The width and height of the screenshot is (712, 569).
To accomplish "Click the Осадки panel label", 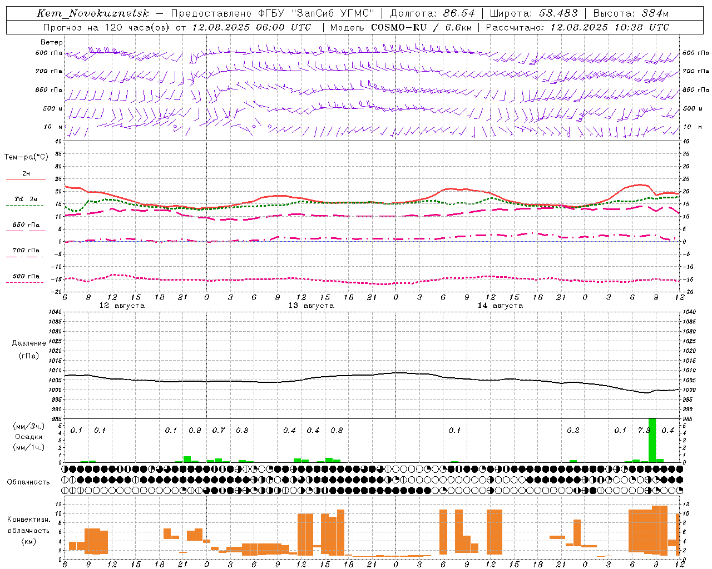I will pos(29,437).
